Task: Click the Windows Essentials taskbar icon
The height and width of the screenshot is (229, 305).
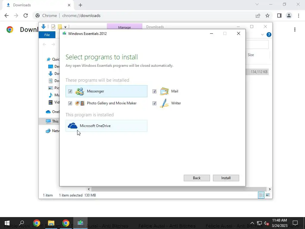Action: pyautogui.click(x=80, y=223)
